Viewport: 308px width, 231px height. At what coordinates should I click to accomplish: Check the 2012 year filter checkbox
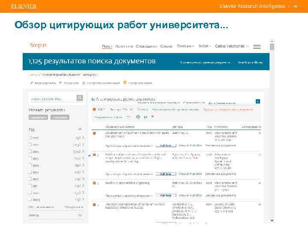pyautogui.click(x=30, y=179)
